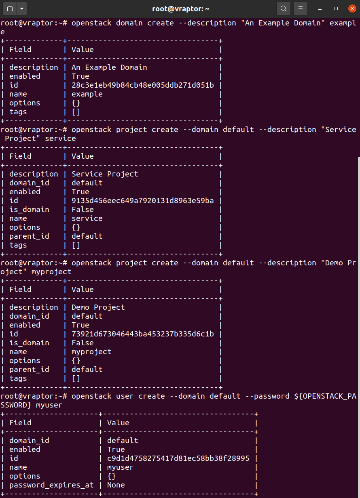
Task: Maximize the terminal window
Action: tap(336, 8)
